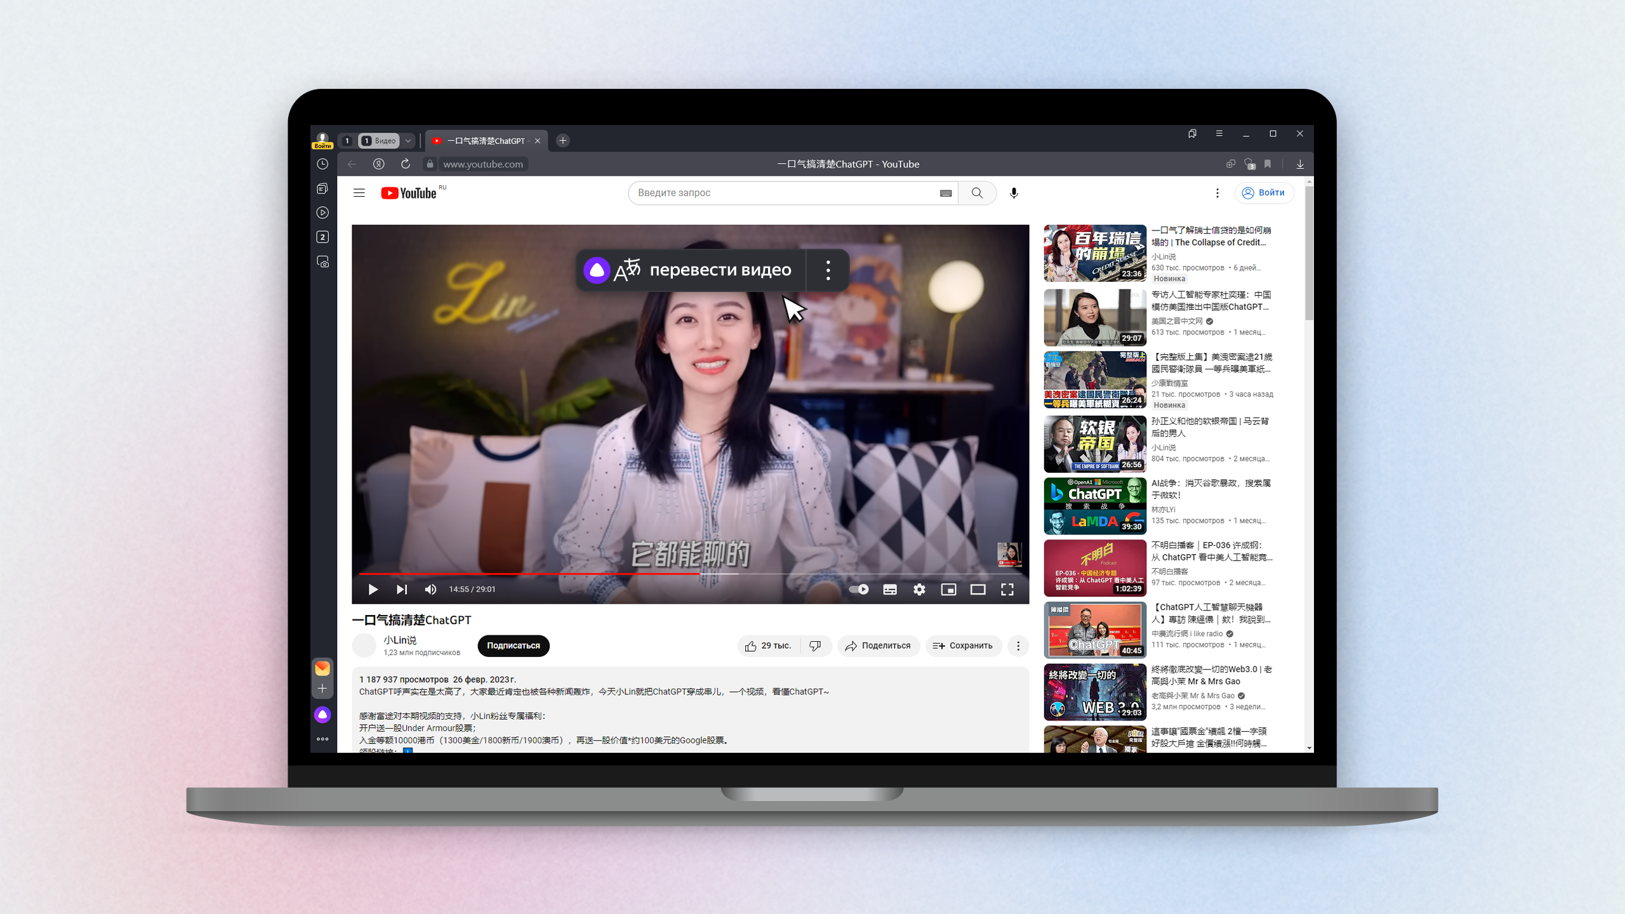The height and width of the screenshot is (914, 1625).
Task: Mute the video with speaker icon
Action: (x=430, y=590)
